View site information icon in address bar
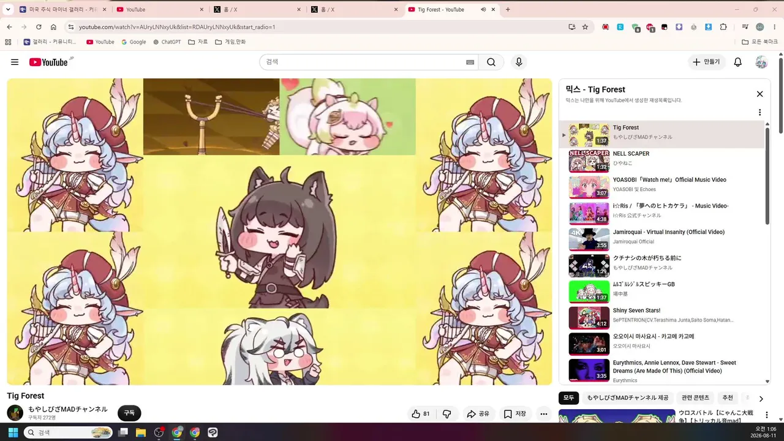 click(x=71, y=27)
